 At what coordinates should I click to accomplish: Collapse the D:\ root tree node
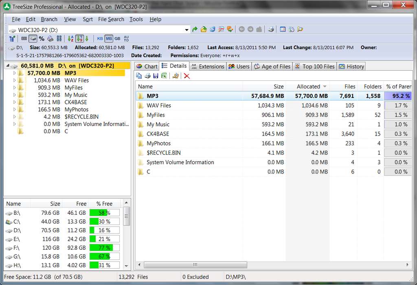[x=8, y=65]
